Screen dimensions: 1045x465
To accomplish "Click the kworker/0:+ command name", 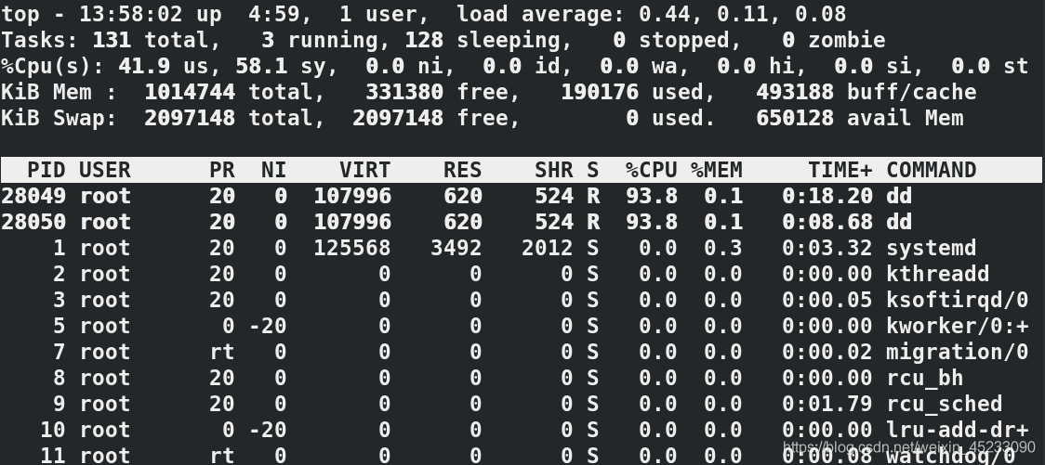I will click(x=957, y=326).
